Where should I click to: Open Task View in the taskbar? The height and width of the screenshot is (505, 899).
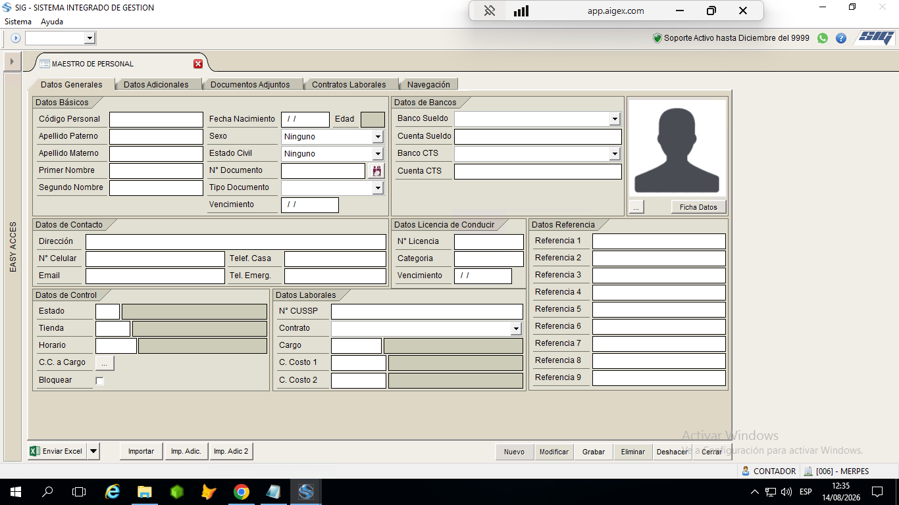click(79, 492)
